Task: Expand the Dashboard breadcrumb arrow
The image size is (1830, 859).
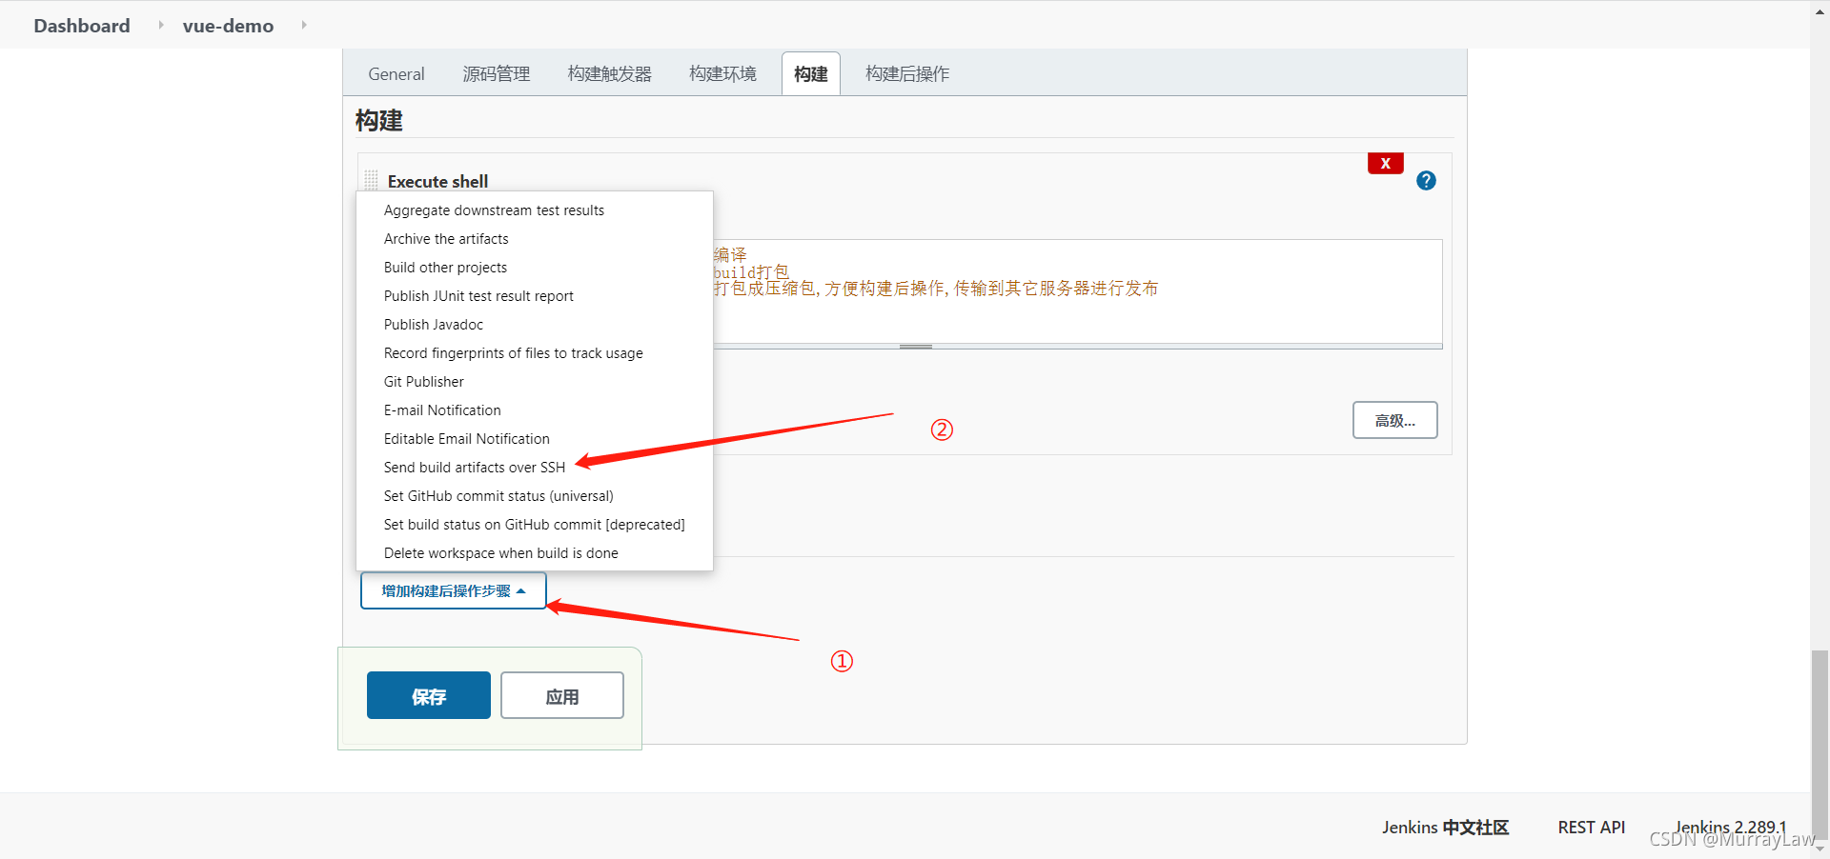Action: [160, 25]
